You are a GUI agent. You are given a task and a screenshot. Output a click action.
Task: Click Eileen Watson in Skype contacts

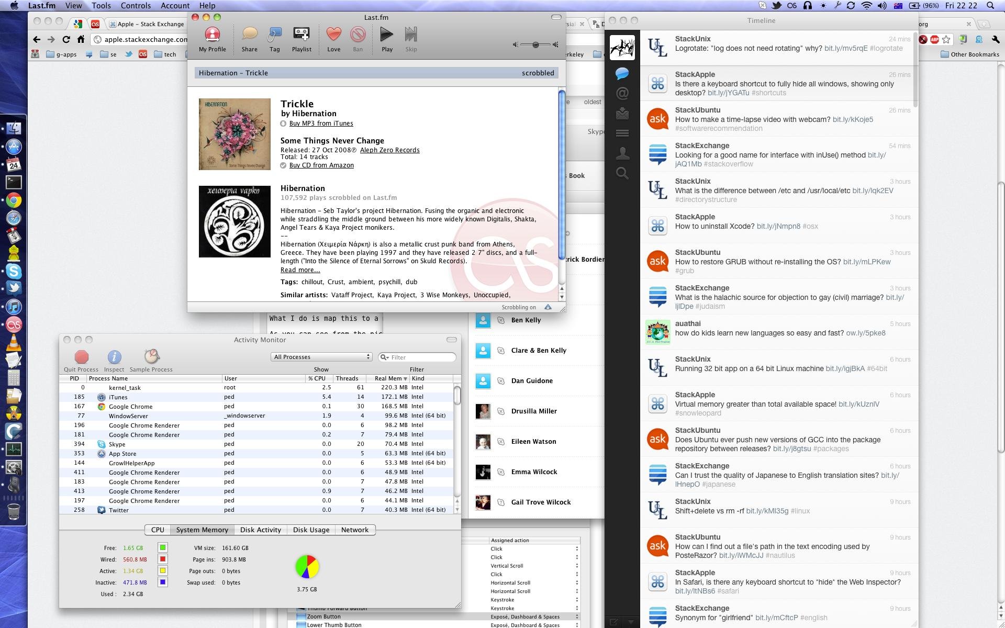533,442
